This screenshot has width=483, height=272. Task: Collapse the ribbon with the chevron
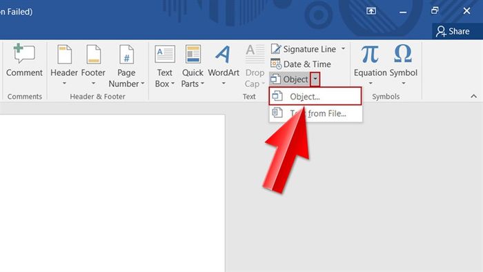point(474,97)
